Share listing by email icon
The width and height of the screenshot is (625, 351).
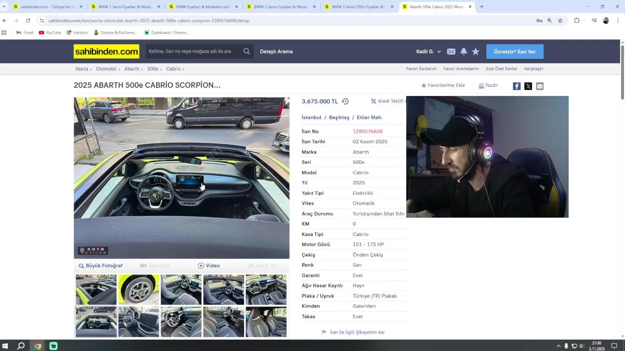(x=540, y=86)
